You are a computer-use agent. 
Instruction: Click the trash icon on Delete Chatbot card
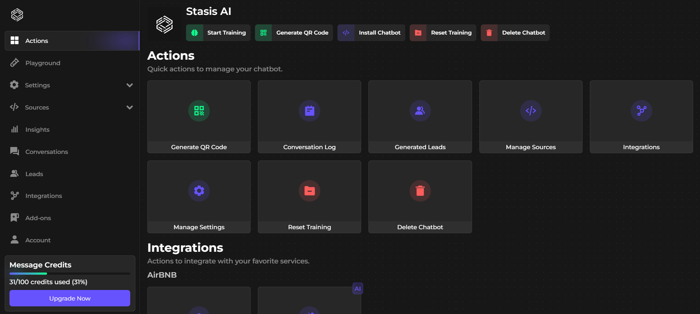pyautogui.click(x=420, y=191)
